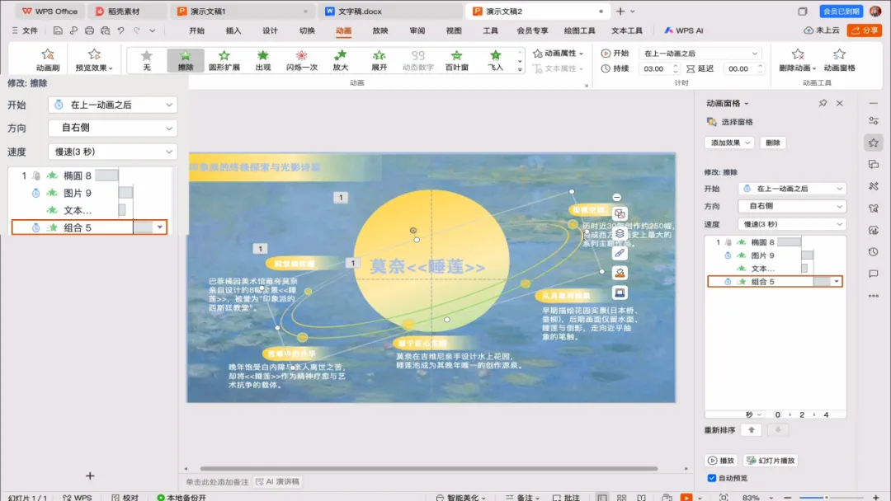Open the 添加效果 dropdown

click(x=729, y=143)
